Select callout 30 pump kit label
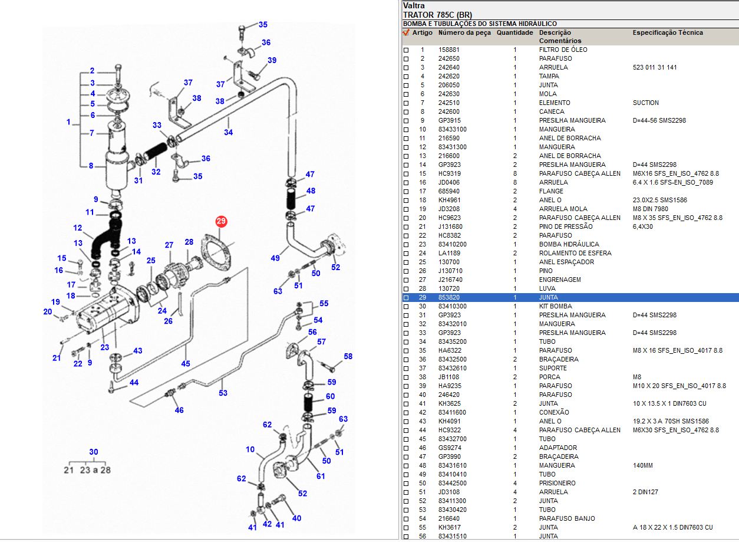 pyautogui.click(x=94, y=452)
